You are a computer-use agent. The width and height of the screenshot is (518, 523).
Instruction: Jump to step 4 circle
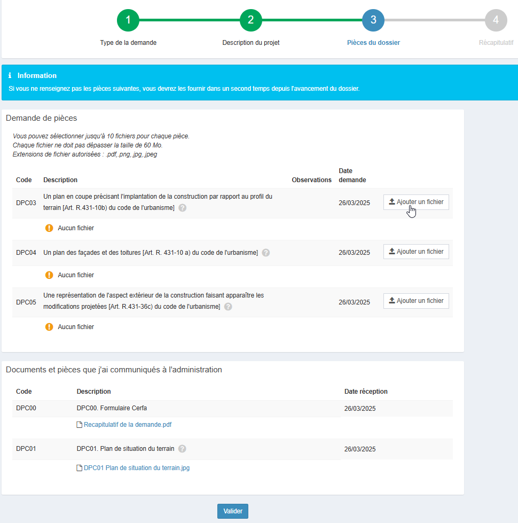click(x=496, y=20)
